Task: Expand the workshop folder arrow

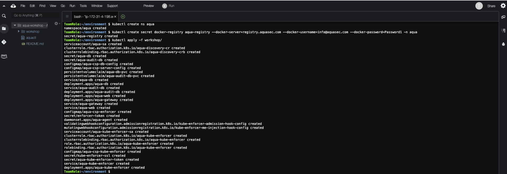Action: tap(19, 31)
